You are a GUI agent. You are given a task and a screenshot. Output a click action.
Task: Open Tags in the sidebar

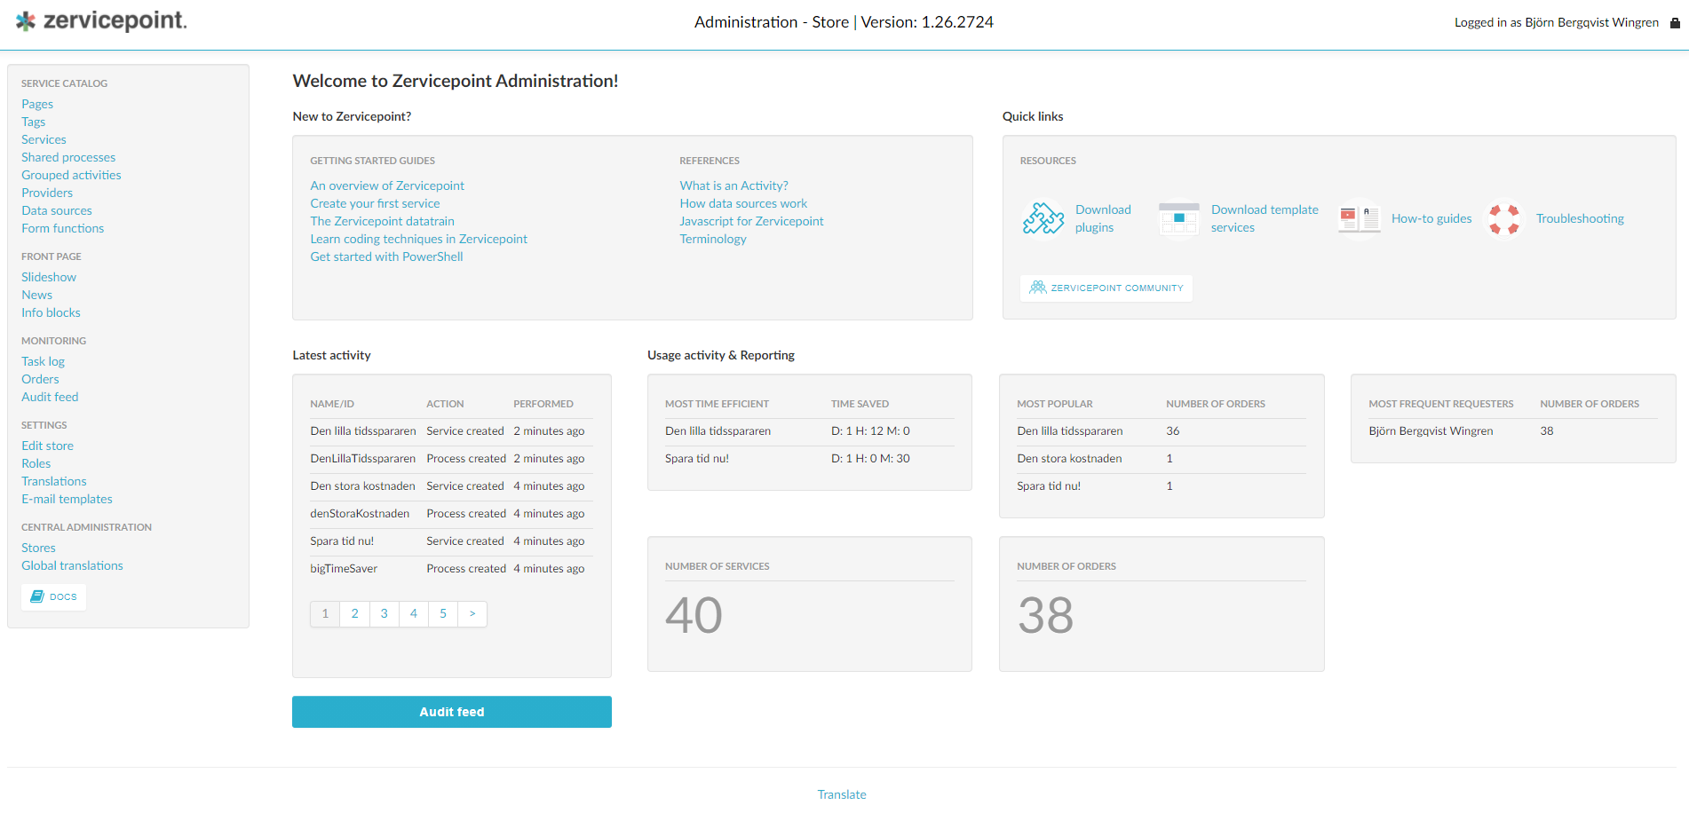(33, 122)
